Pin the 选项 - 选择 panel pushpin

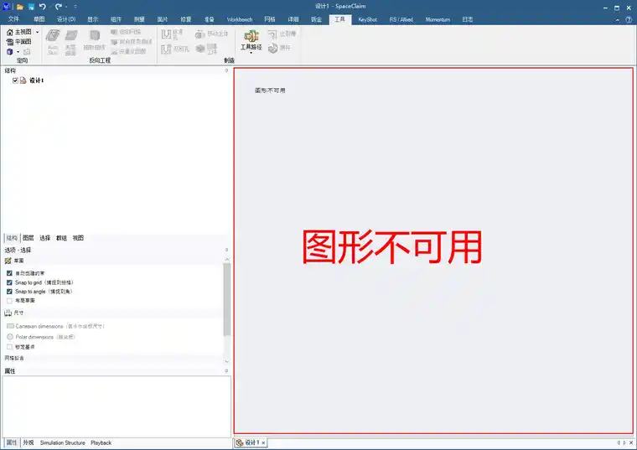tap(226, 250)
